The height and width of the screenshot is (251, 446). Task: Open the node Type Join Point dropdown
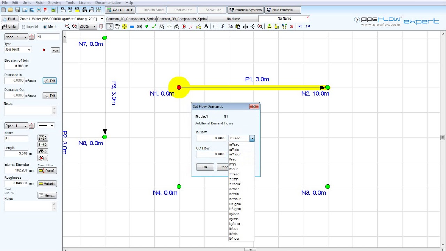click(18, 50)
